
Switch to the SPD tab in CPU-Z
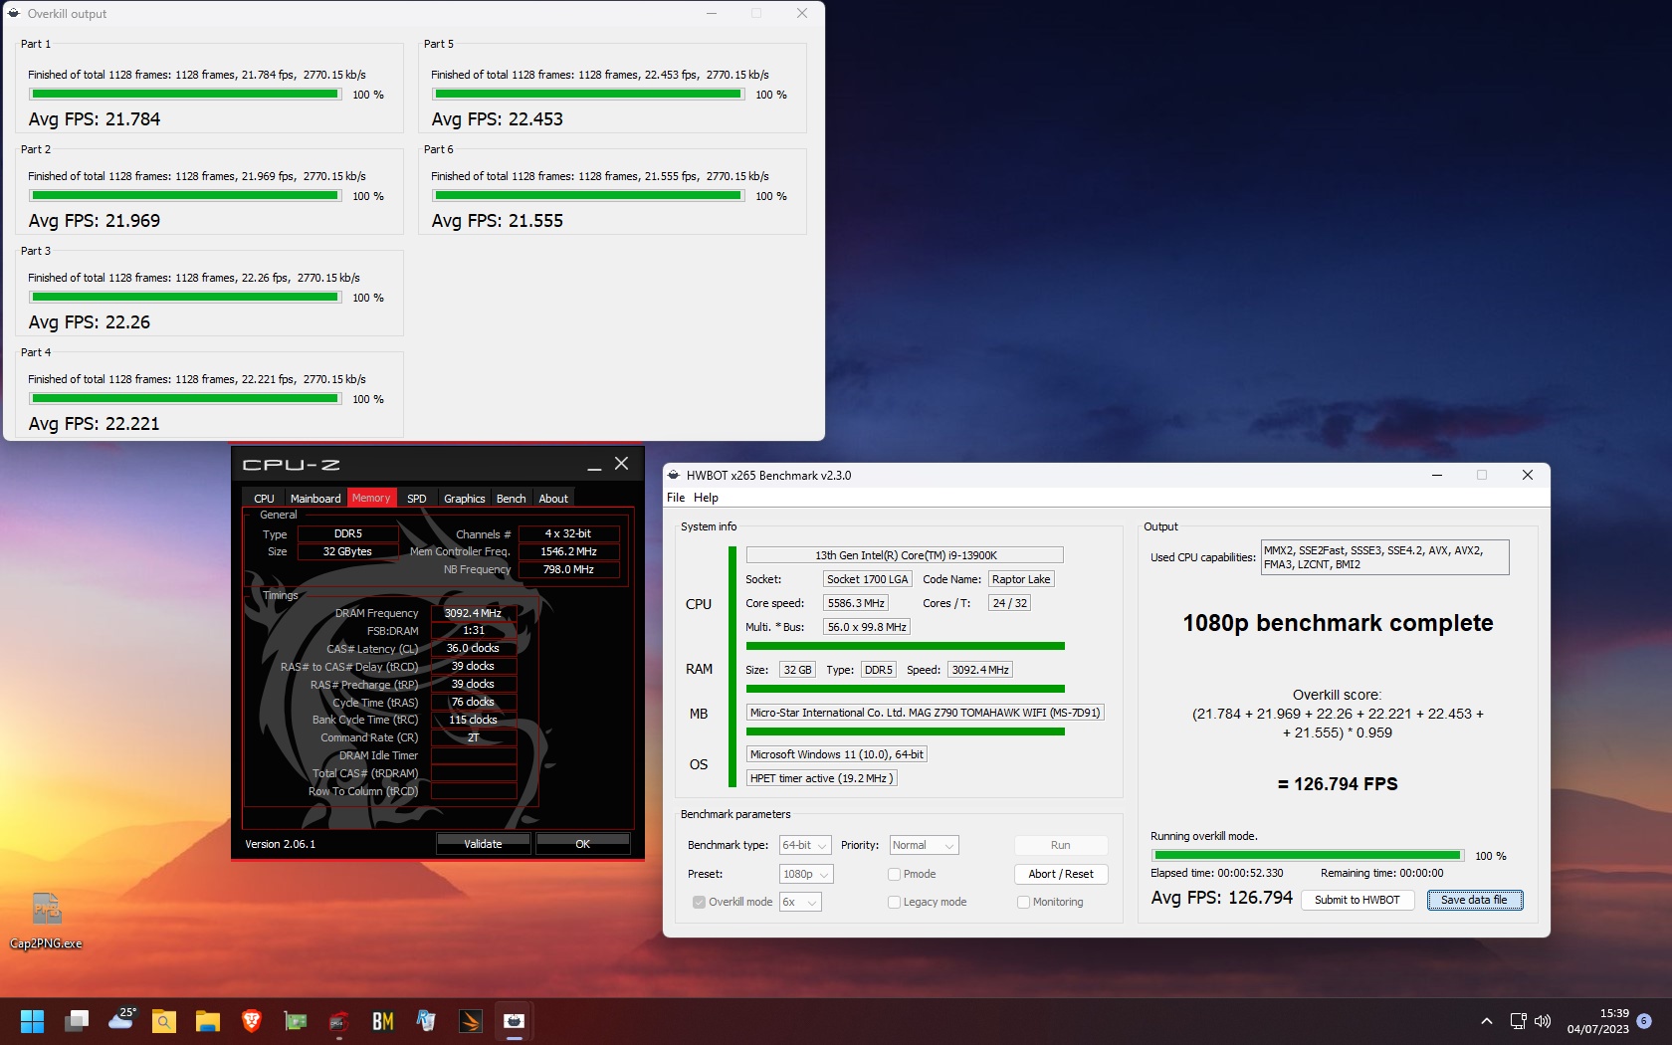(417, 498)
